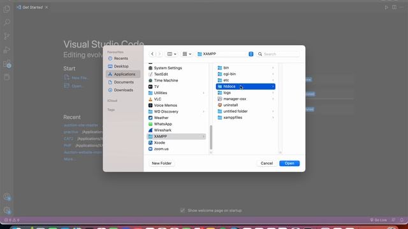Select bin folder in XAMPP
The width and height of the screenshot is (408, 229).
pos(245,68)
